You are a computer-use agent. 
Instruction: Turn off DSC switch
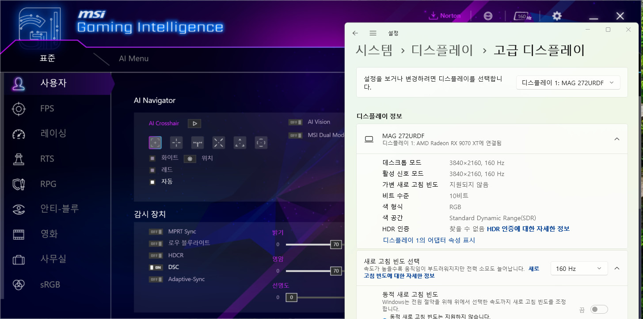pos(156,267)
